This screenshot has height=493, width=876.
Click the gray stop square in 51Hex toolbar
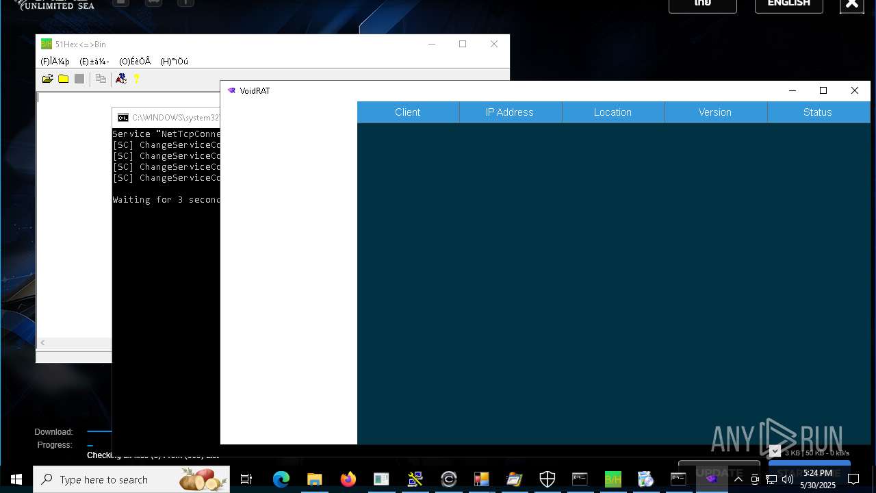tap(79, 79)
